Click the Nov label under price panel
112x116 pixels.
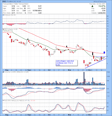coord(69,70)
